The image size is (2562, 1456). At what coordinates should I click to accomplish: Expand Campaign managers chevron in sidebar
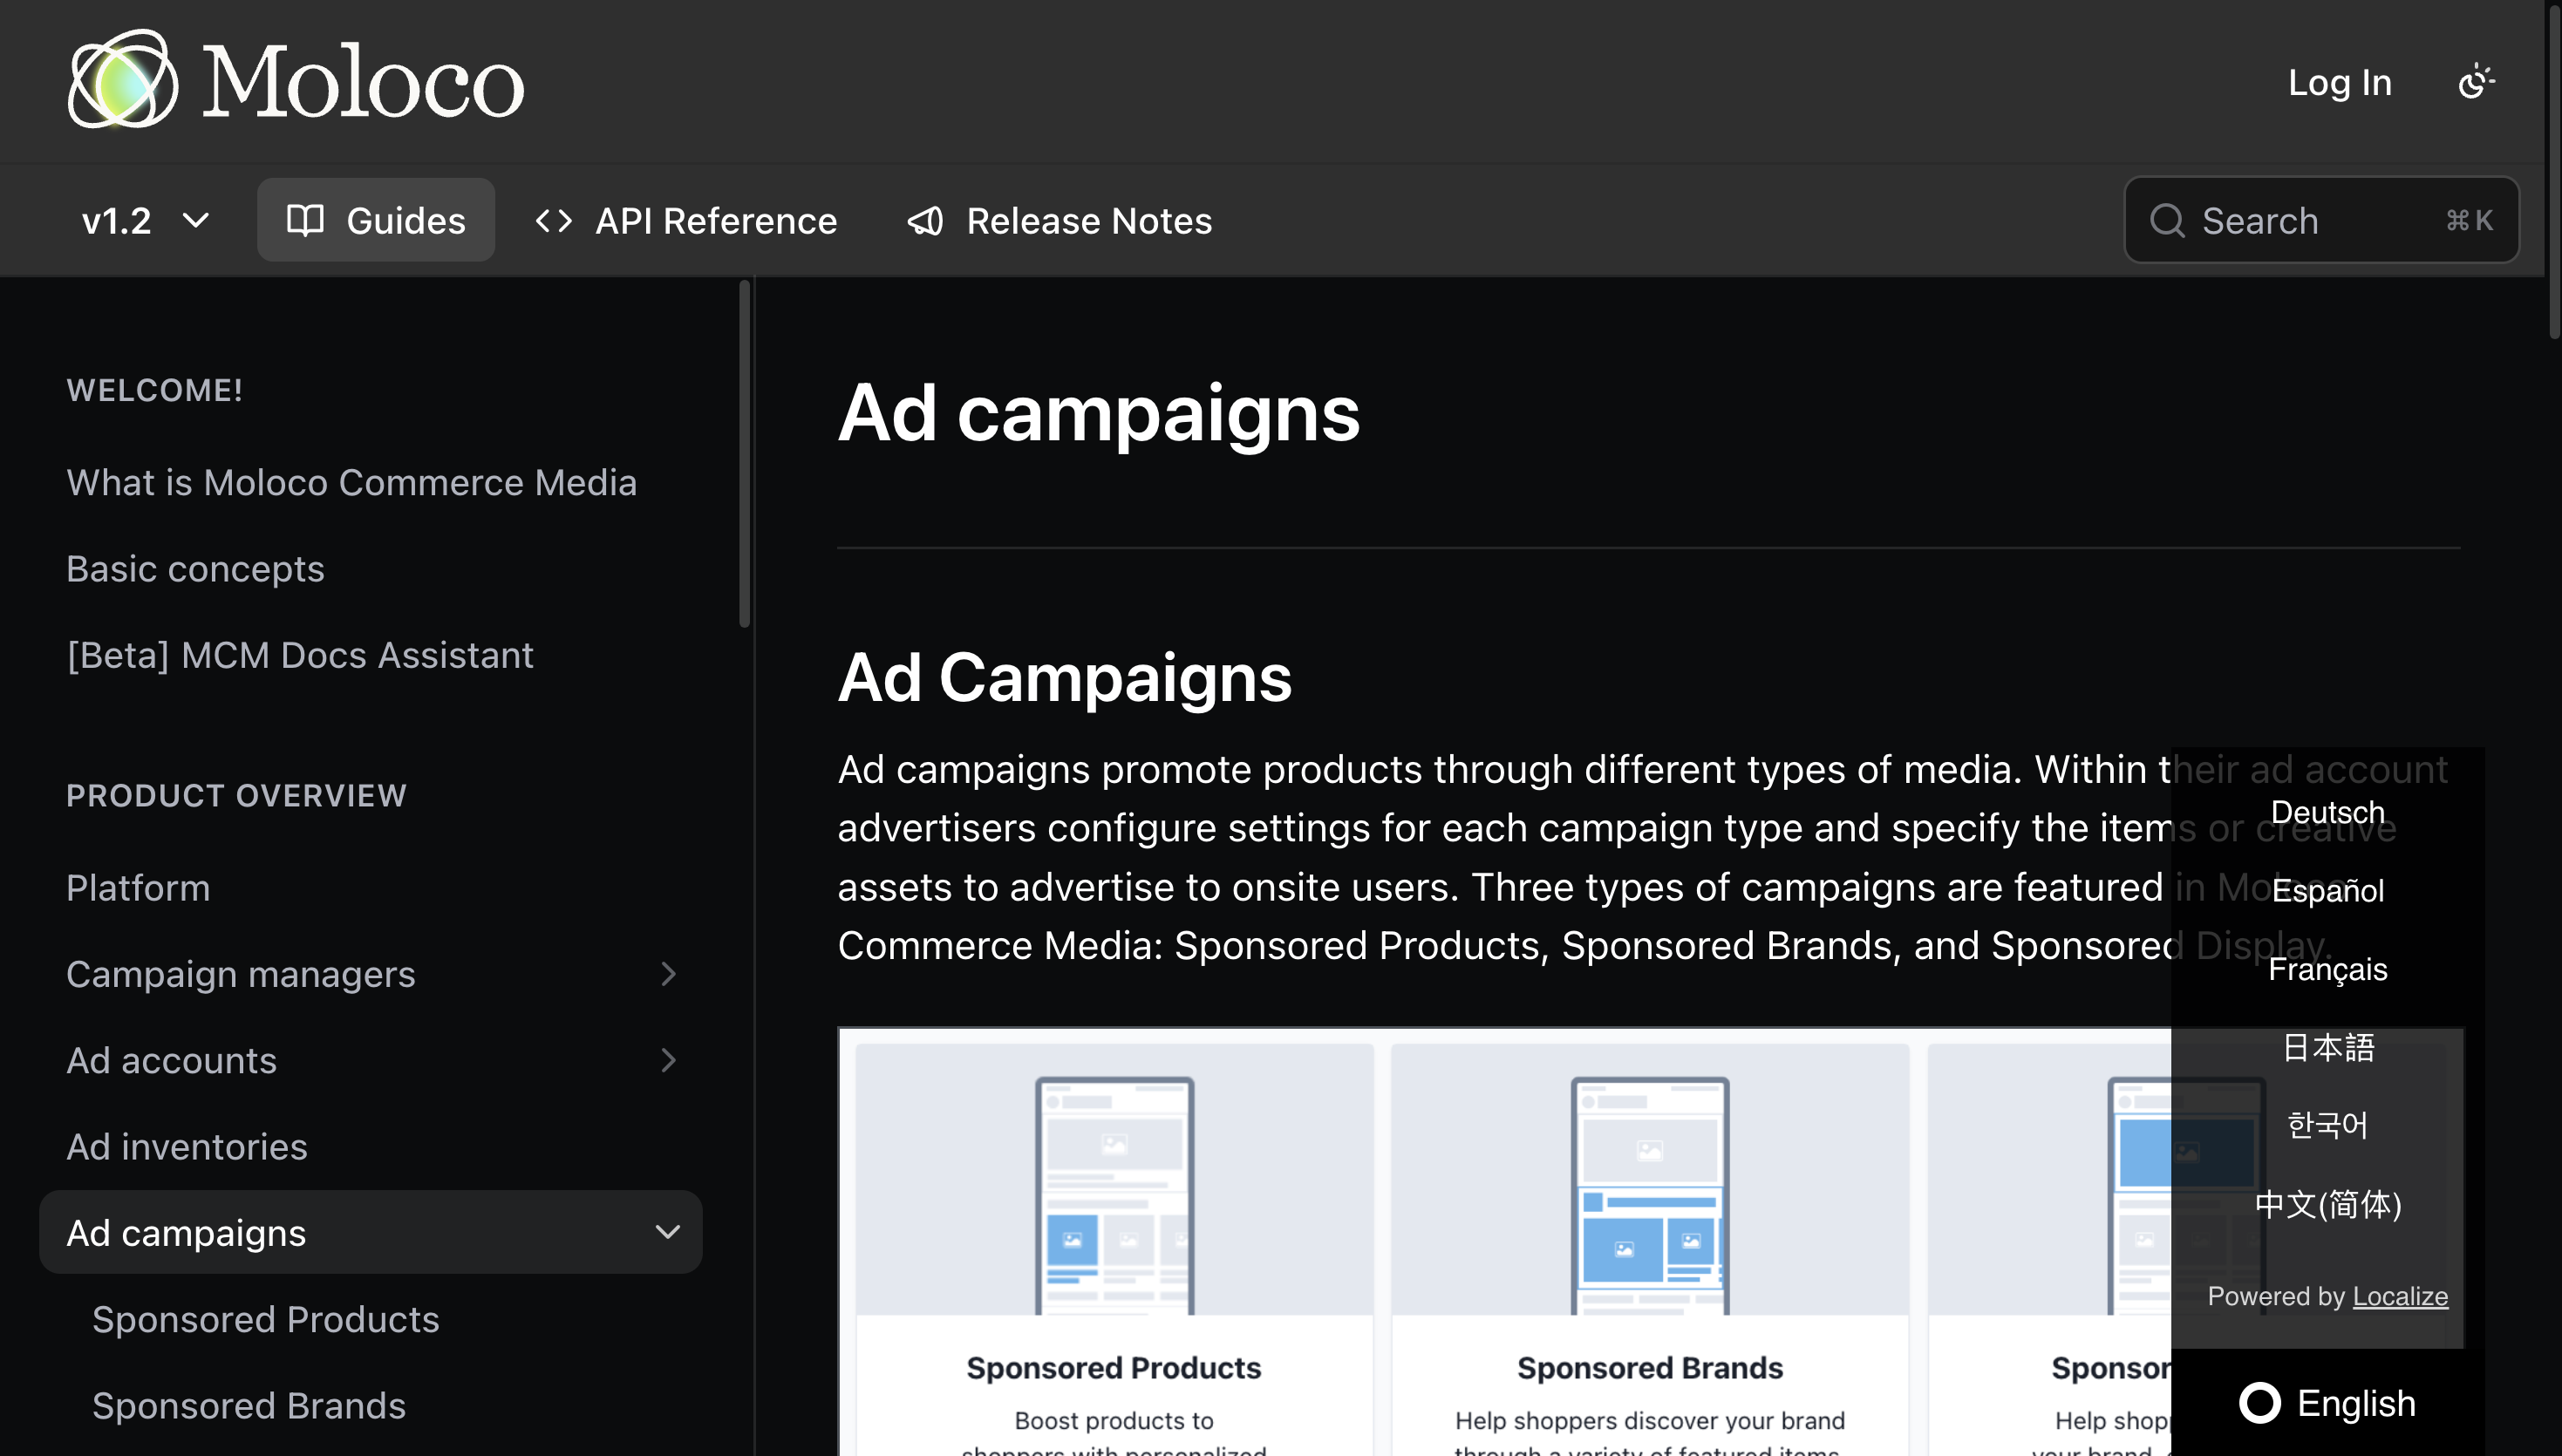tap(668, 973)
